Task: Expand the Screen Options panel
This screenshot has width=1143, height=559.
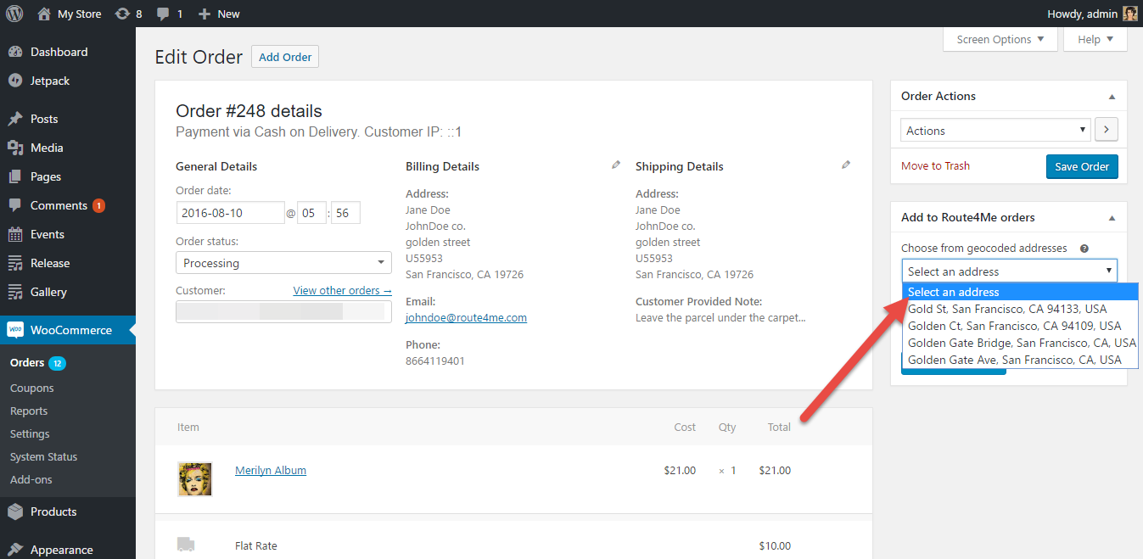Action: [x=1000, y=39]
